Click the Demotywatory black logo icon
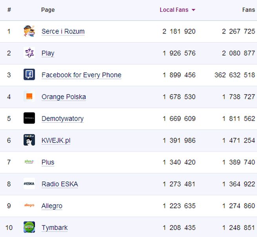Image resolution: width=257 pixels, height=237 pixels. pos(29,118)
